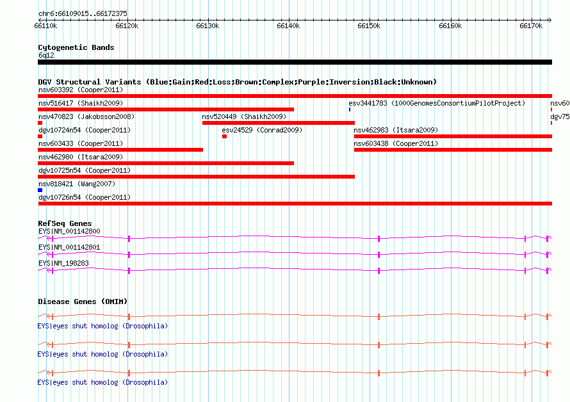Click the chr6:66109015..66172375 region label
The width and height of the screenshot is (570, 402).
tap(83, 14)
